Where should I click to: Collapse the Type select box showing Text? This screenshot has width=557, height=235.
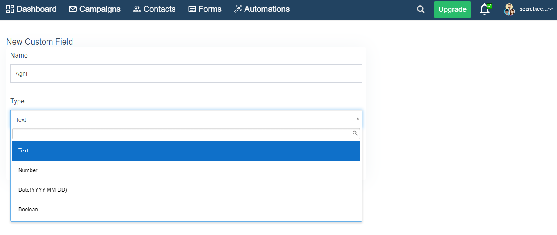(186, 119)
